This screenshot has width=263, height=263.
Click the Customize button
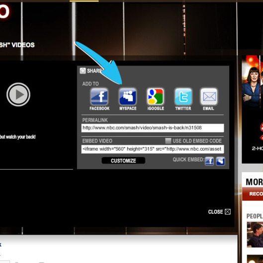[123, 161]
